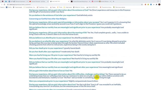Open the Психология отношений bookmark
The height and width of the screenshot is (90, 161).
pyautogui.click(x=106, y=7)
